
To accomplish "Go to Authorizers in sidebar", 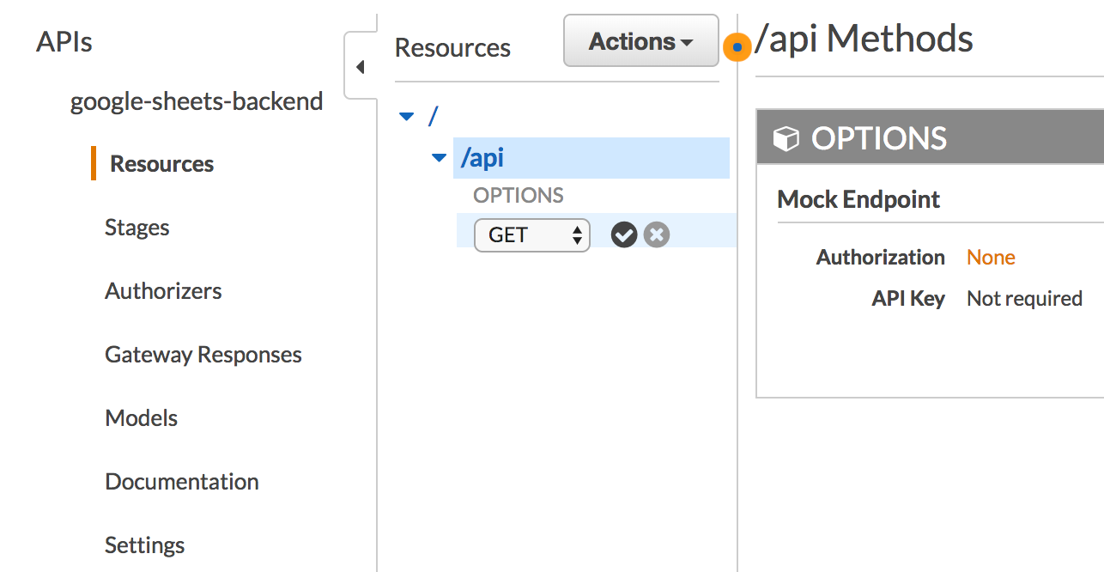I will click(x=163, y=291).
